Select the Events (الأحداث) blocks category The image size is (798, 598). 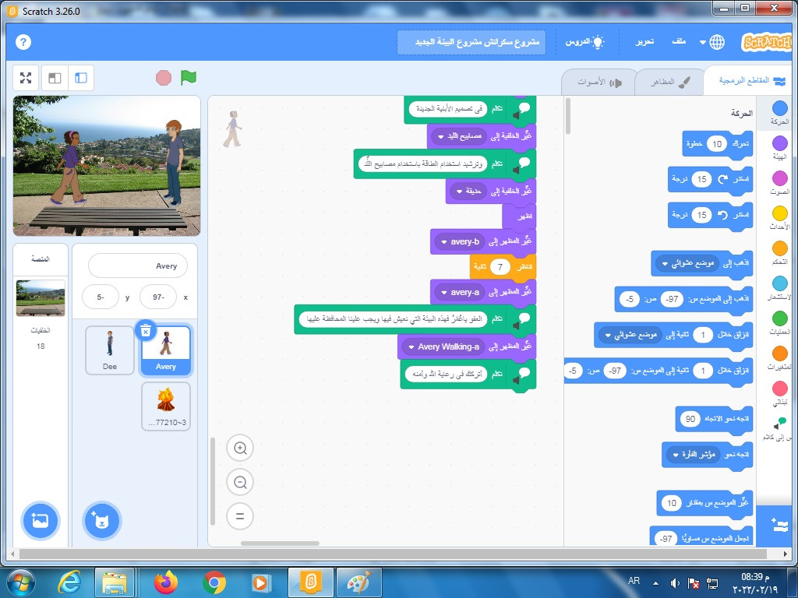779,218
